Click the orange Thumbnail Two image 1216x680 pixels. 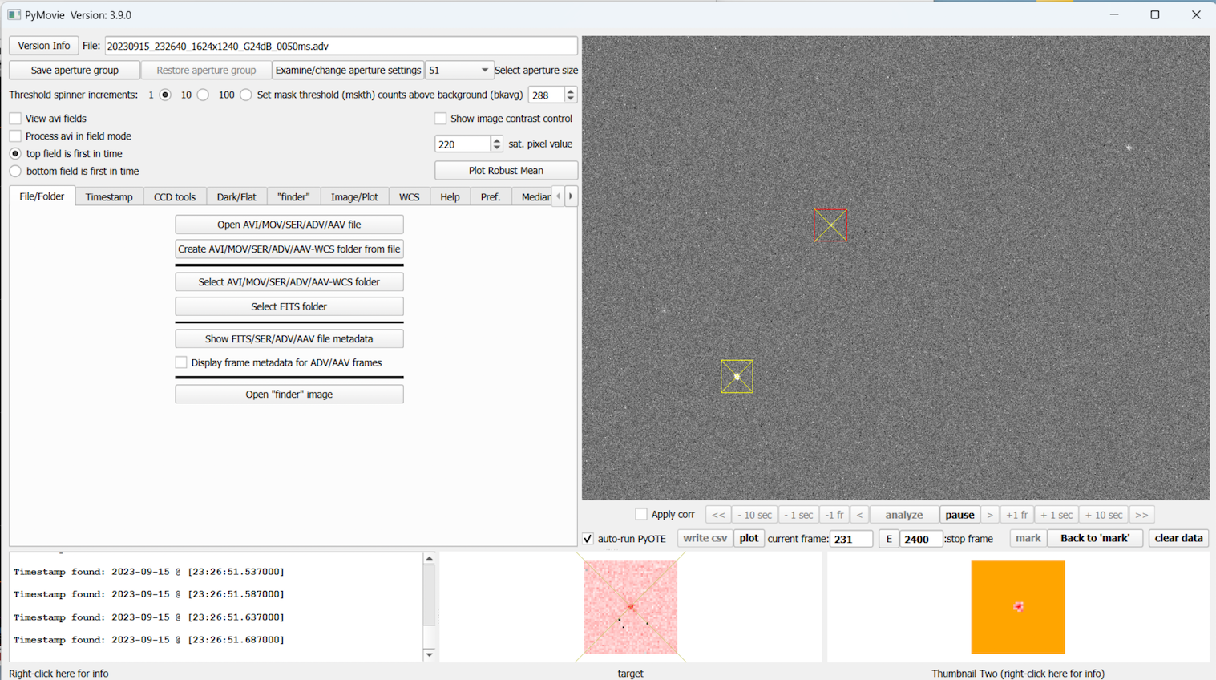pos(1017,607)
